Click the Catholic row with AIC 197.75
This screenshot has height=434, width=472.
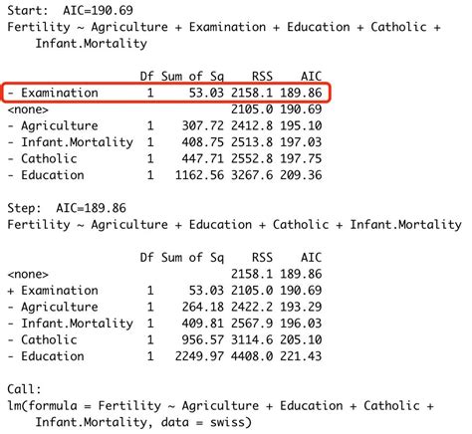click(165, 158)
